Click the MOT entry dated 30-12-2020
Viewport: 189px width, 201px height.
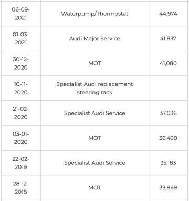point(94,63)
